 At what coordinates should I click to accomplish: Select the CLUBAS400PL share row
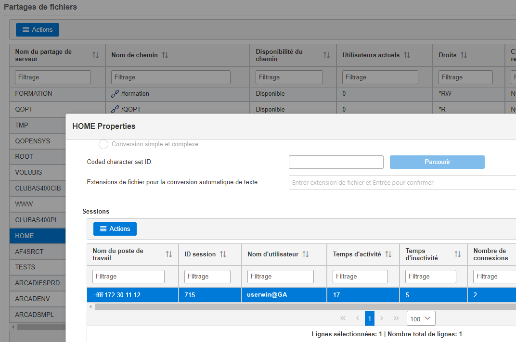point(38,220)
